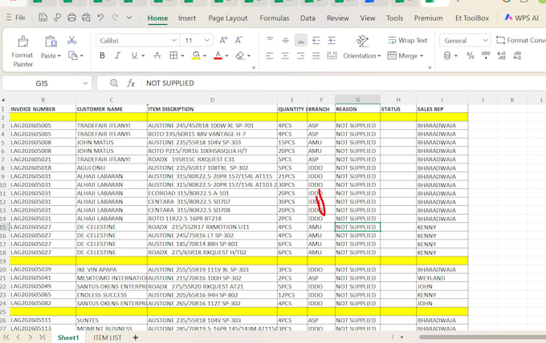546x343 pixels.
Task: Open Print Preview icon
Action: point(86,18)
